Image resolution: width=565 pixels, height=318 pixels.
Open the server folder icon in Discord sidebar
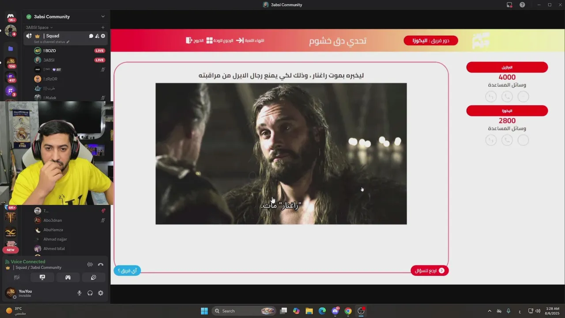click(x=11, y=49)
